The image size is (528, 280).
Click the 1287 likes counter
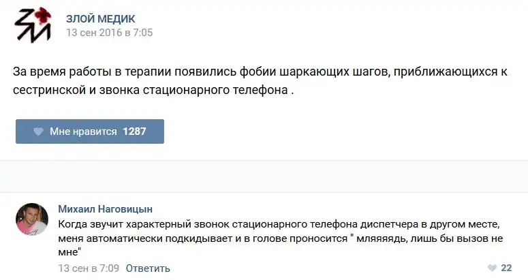[x=134, y=131]
